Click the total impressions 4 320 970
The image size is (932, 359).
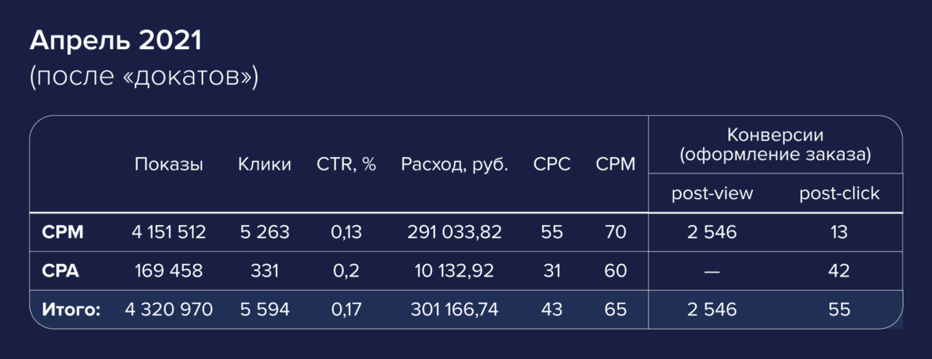click(169, 309)
